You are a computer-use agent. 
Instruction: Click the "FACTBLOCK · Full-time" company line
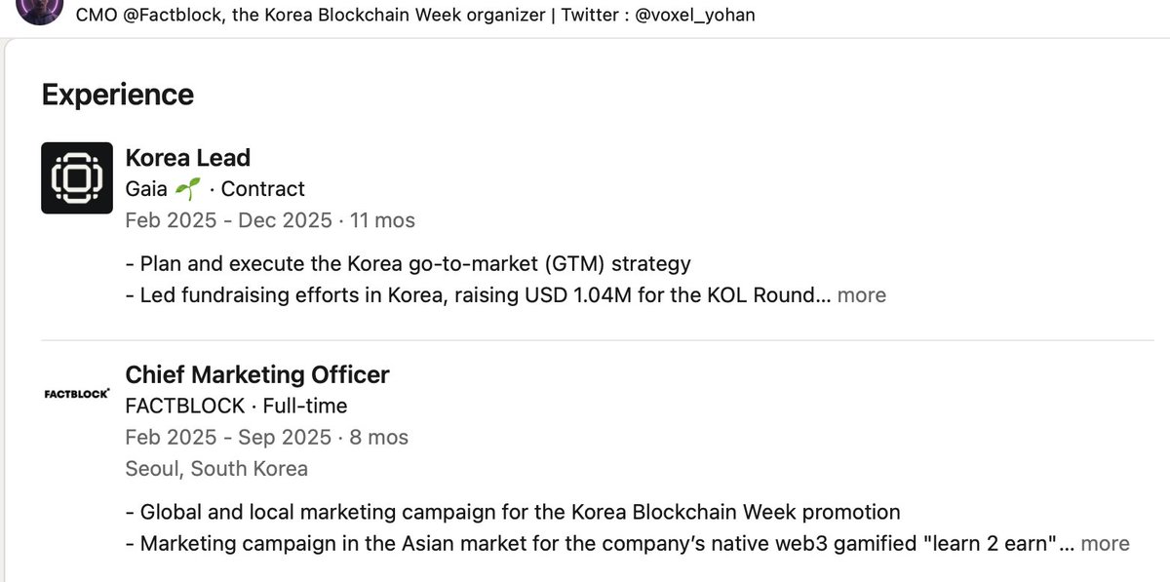click(x=236, y=406)
